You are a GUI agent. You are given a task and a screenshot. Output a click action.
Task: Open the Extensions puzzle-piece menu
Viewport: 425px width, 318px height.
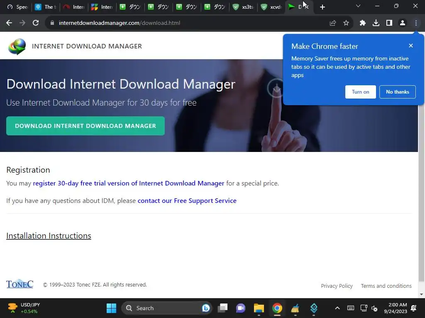point(363,23)
